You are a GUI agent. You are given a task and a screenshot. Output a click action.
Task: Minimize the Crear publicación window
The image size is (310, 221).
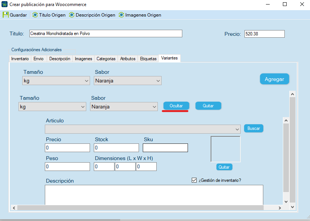pyautogui.click(x=268, y=4)
